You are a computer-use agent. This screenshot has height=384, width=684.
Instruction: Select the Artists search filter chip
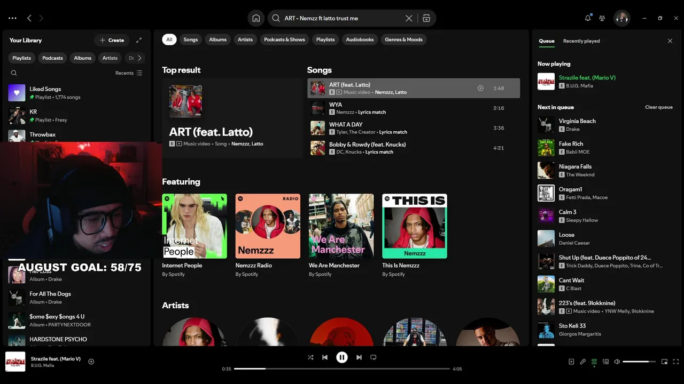[x=245, y=39]
